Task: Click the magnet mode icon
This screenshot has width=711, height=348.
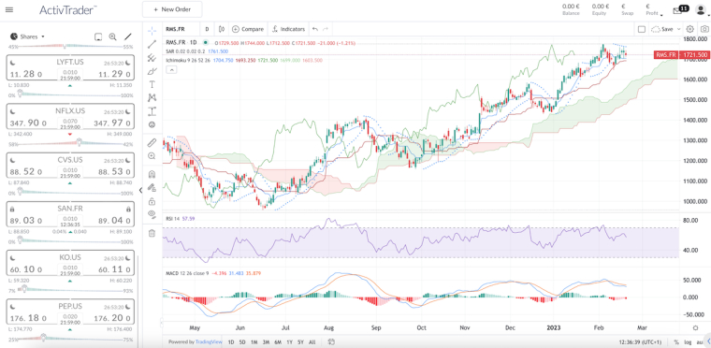Action: [152, 174]
